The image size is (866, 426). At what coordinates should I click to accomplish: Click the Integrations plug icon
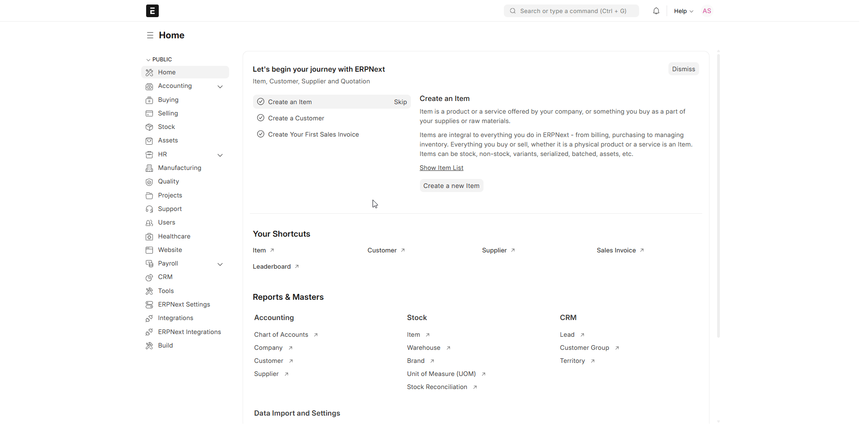coord(149,319)
